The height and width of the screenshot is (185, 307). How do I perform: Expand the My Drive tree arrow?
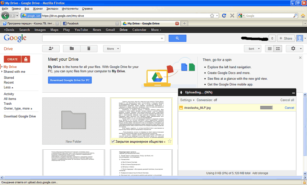[2, 67]
